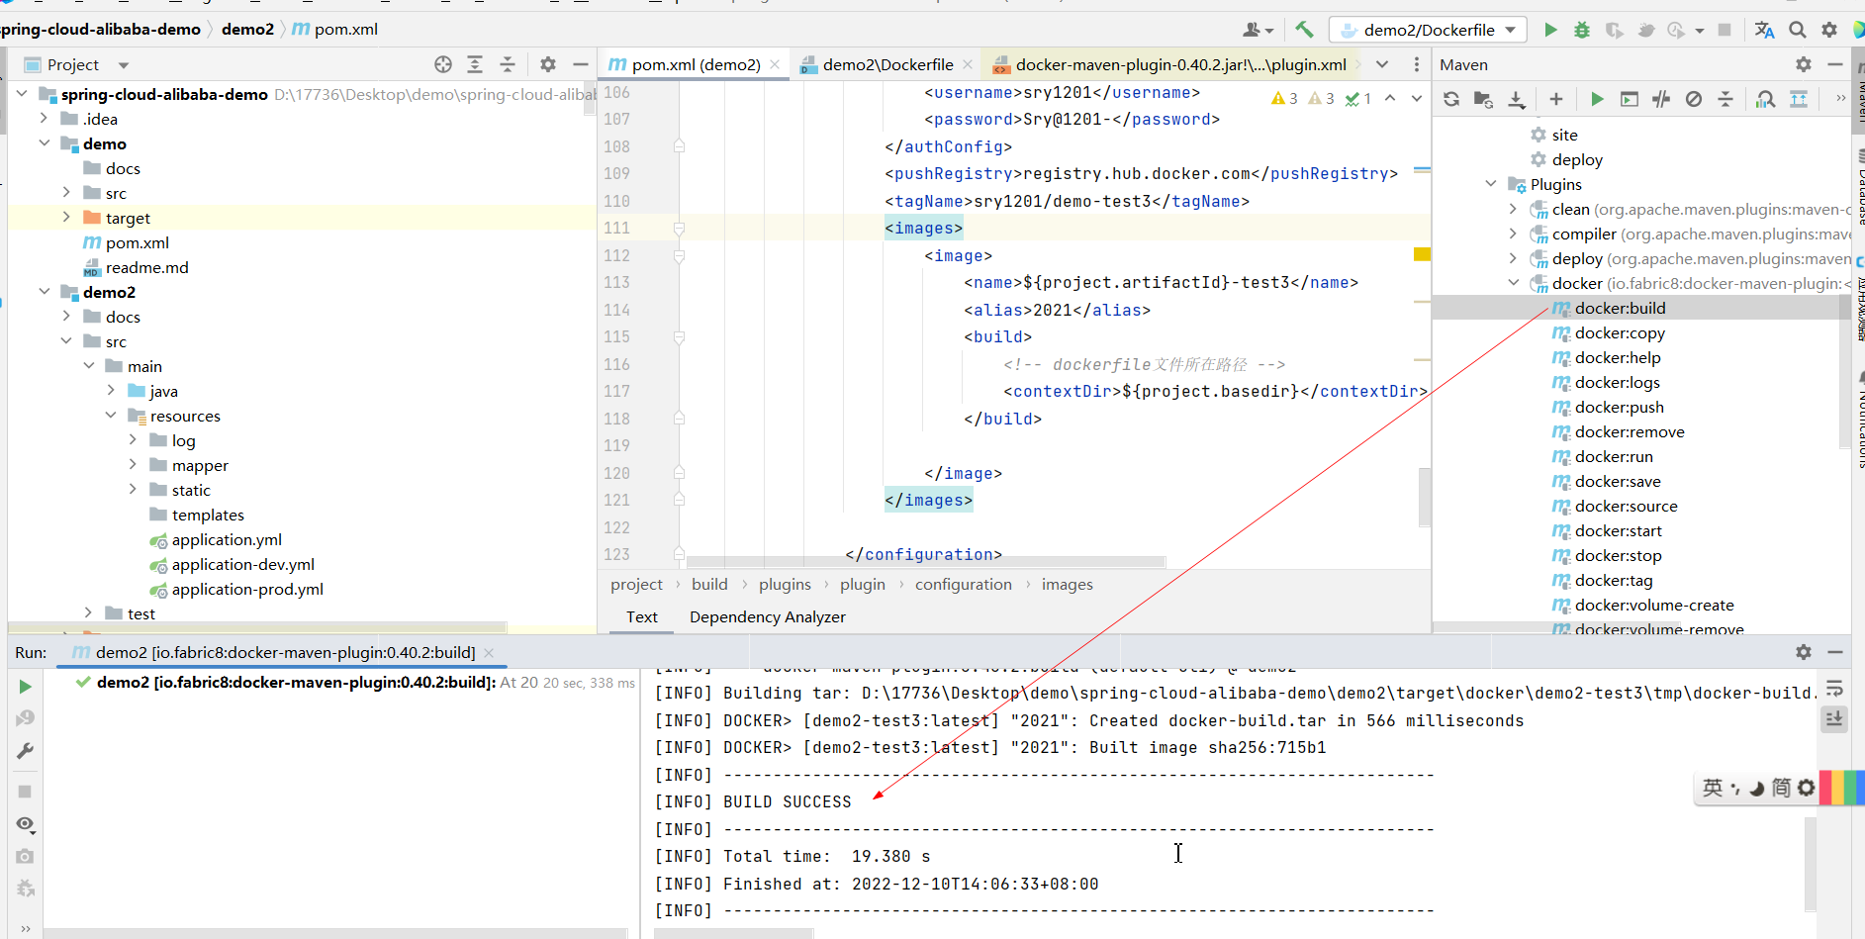Click the yellow warning stripe marker
Image resolution: width=1865 pixels, height=939 pixels.
pyautogui.click(x=1422, y=254)
